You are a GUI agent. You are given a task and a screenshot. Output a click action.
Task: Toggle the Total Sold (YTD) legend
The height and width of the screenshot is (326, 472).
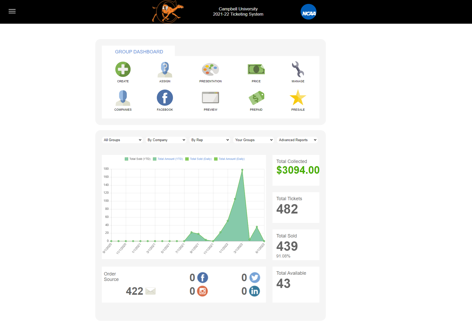138,159
